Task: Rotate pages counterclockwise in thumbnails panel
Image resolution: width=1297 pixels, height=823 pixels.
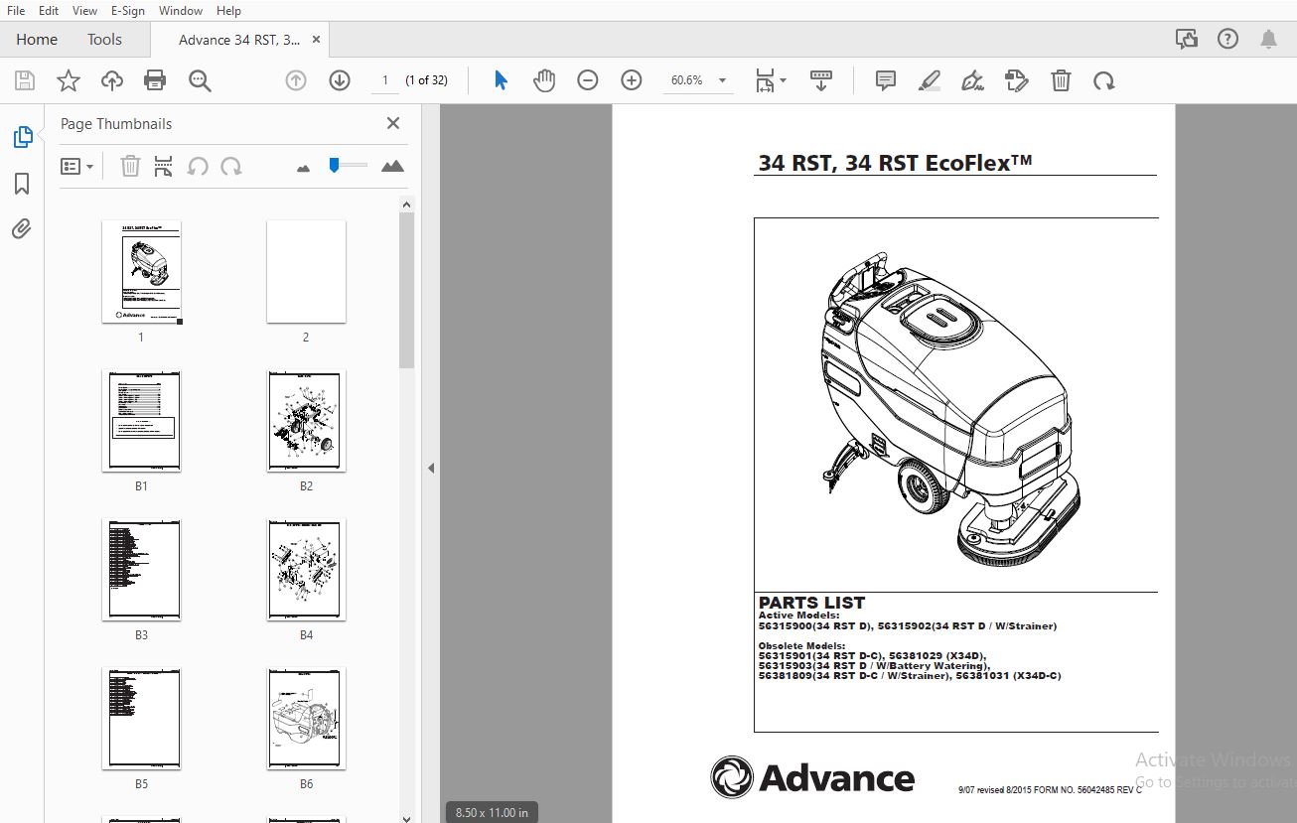Action: click(x=198, y=166)
